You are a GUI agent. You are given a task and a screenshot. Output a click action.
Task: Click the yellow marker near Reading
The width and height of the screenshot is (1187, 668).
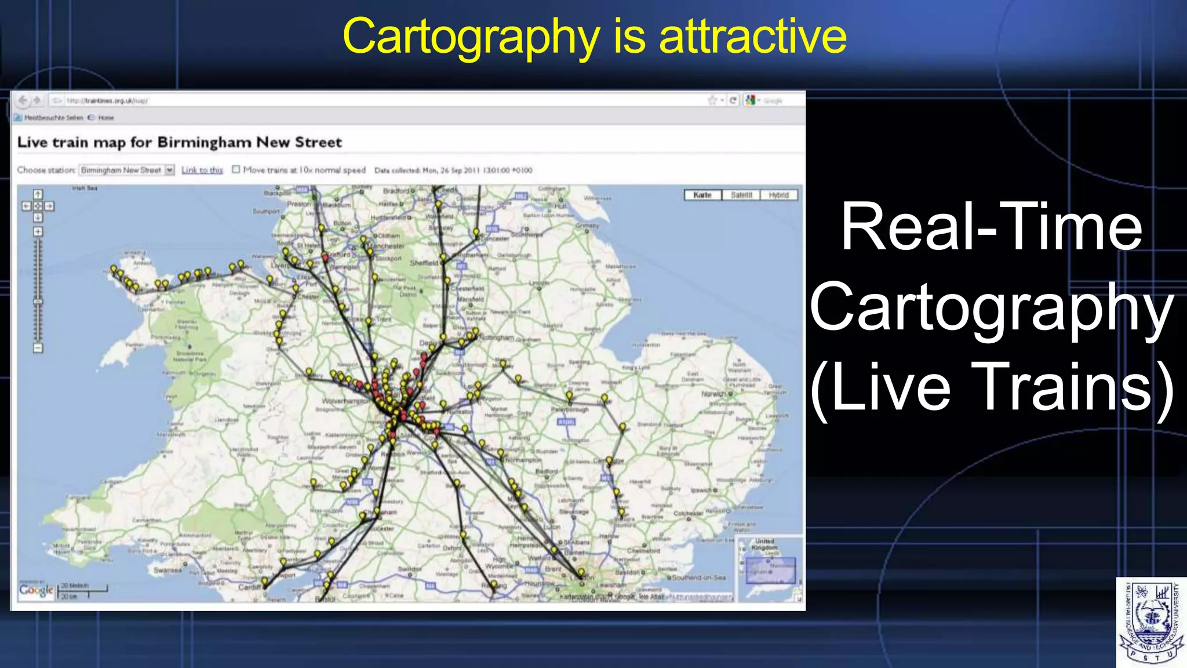493,584
